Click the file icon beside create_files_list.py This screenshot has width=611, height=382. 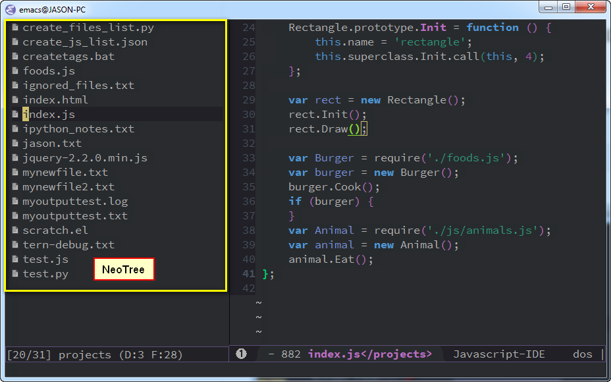tap(15, 28)
